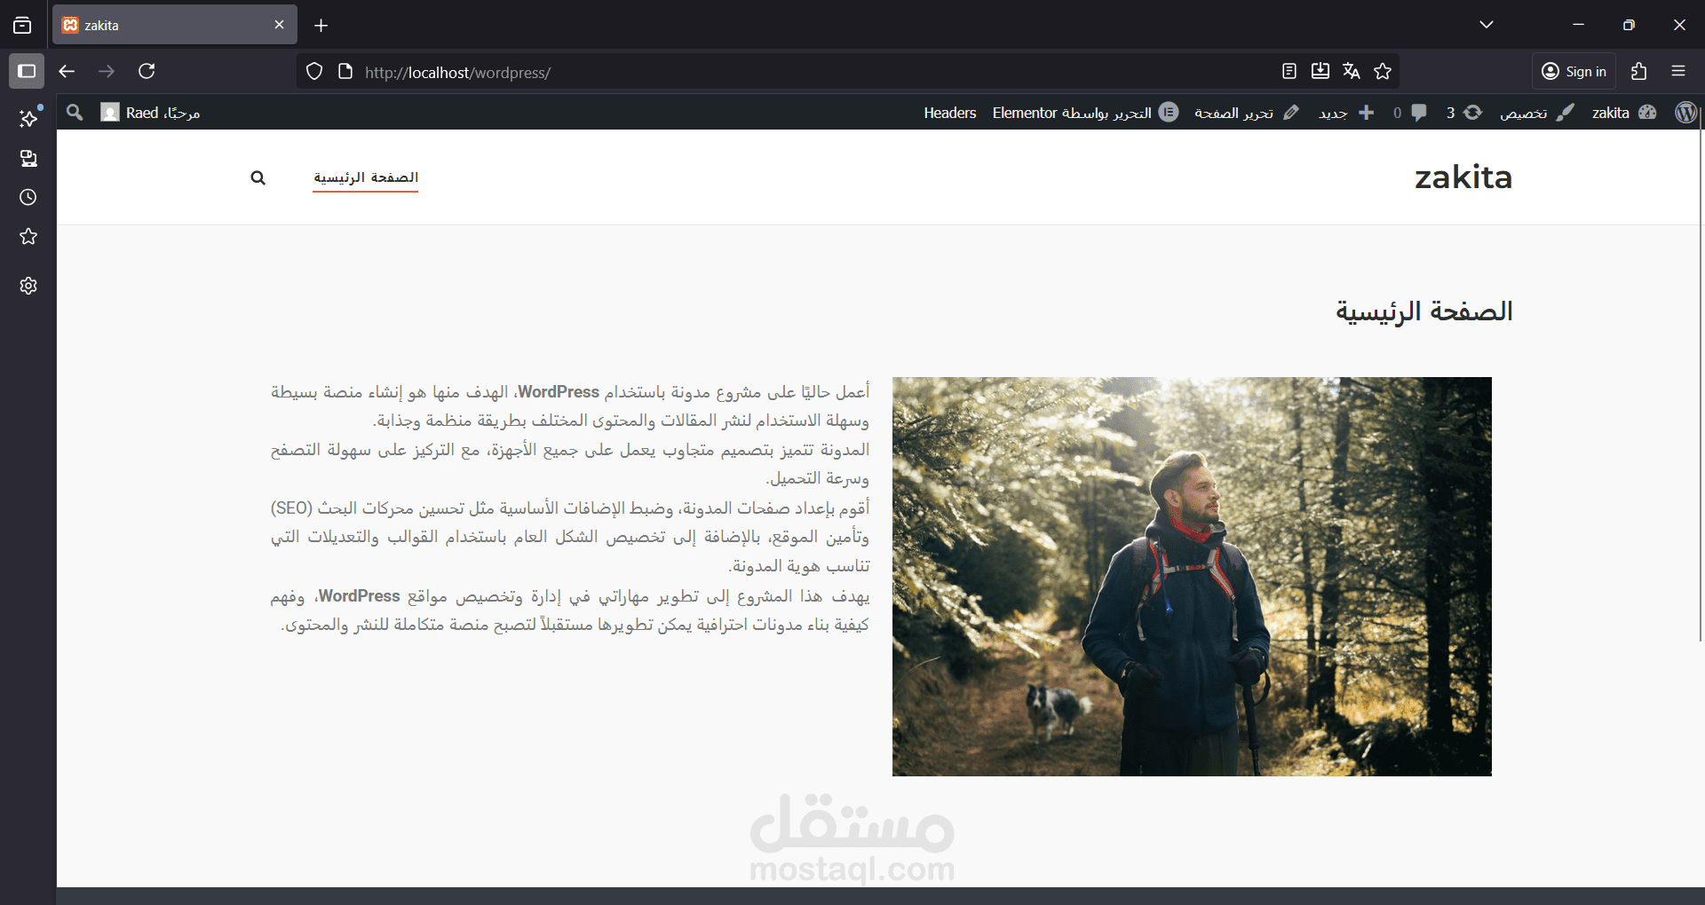Image resolution: width=1705 pixels, height=905 pixels.
Task: Click first paragraph line mentioning WordPress
Action: (569, 391)
